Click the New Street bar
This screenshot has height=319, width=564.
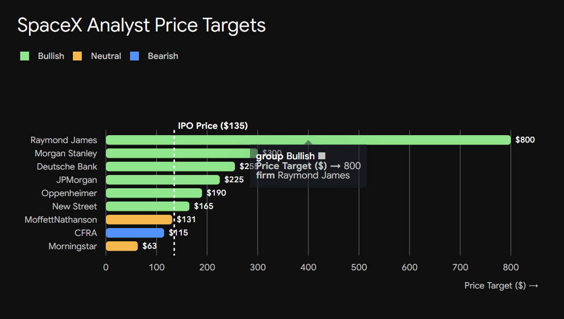tap(147, 206)
